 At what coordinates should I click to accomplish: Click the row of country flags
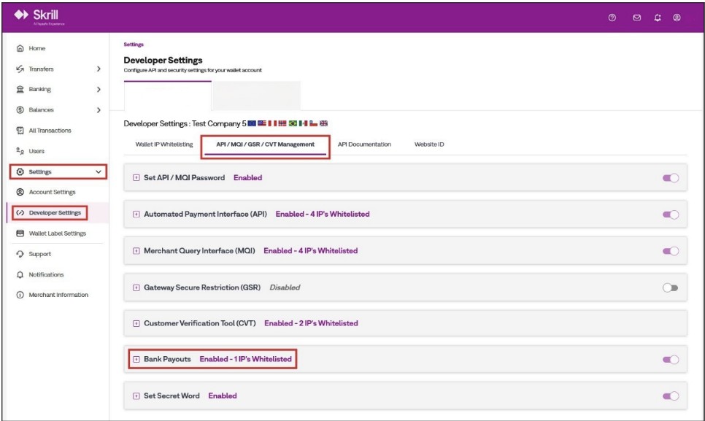(288, 123)
